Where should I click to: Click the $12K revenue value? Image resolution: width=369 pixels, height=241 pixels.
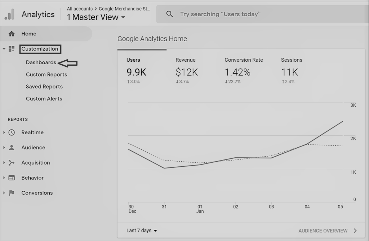click(187, 72)
